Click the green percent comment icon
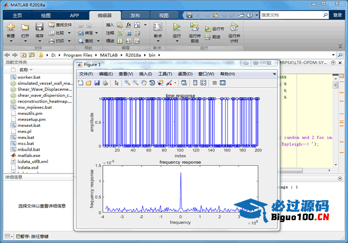Screen dimensions: 348x243 pos(120,33)
